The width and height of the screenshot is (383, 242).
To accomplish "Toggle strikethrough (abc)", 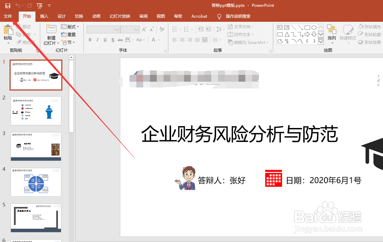I will [x=120, y=40].
